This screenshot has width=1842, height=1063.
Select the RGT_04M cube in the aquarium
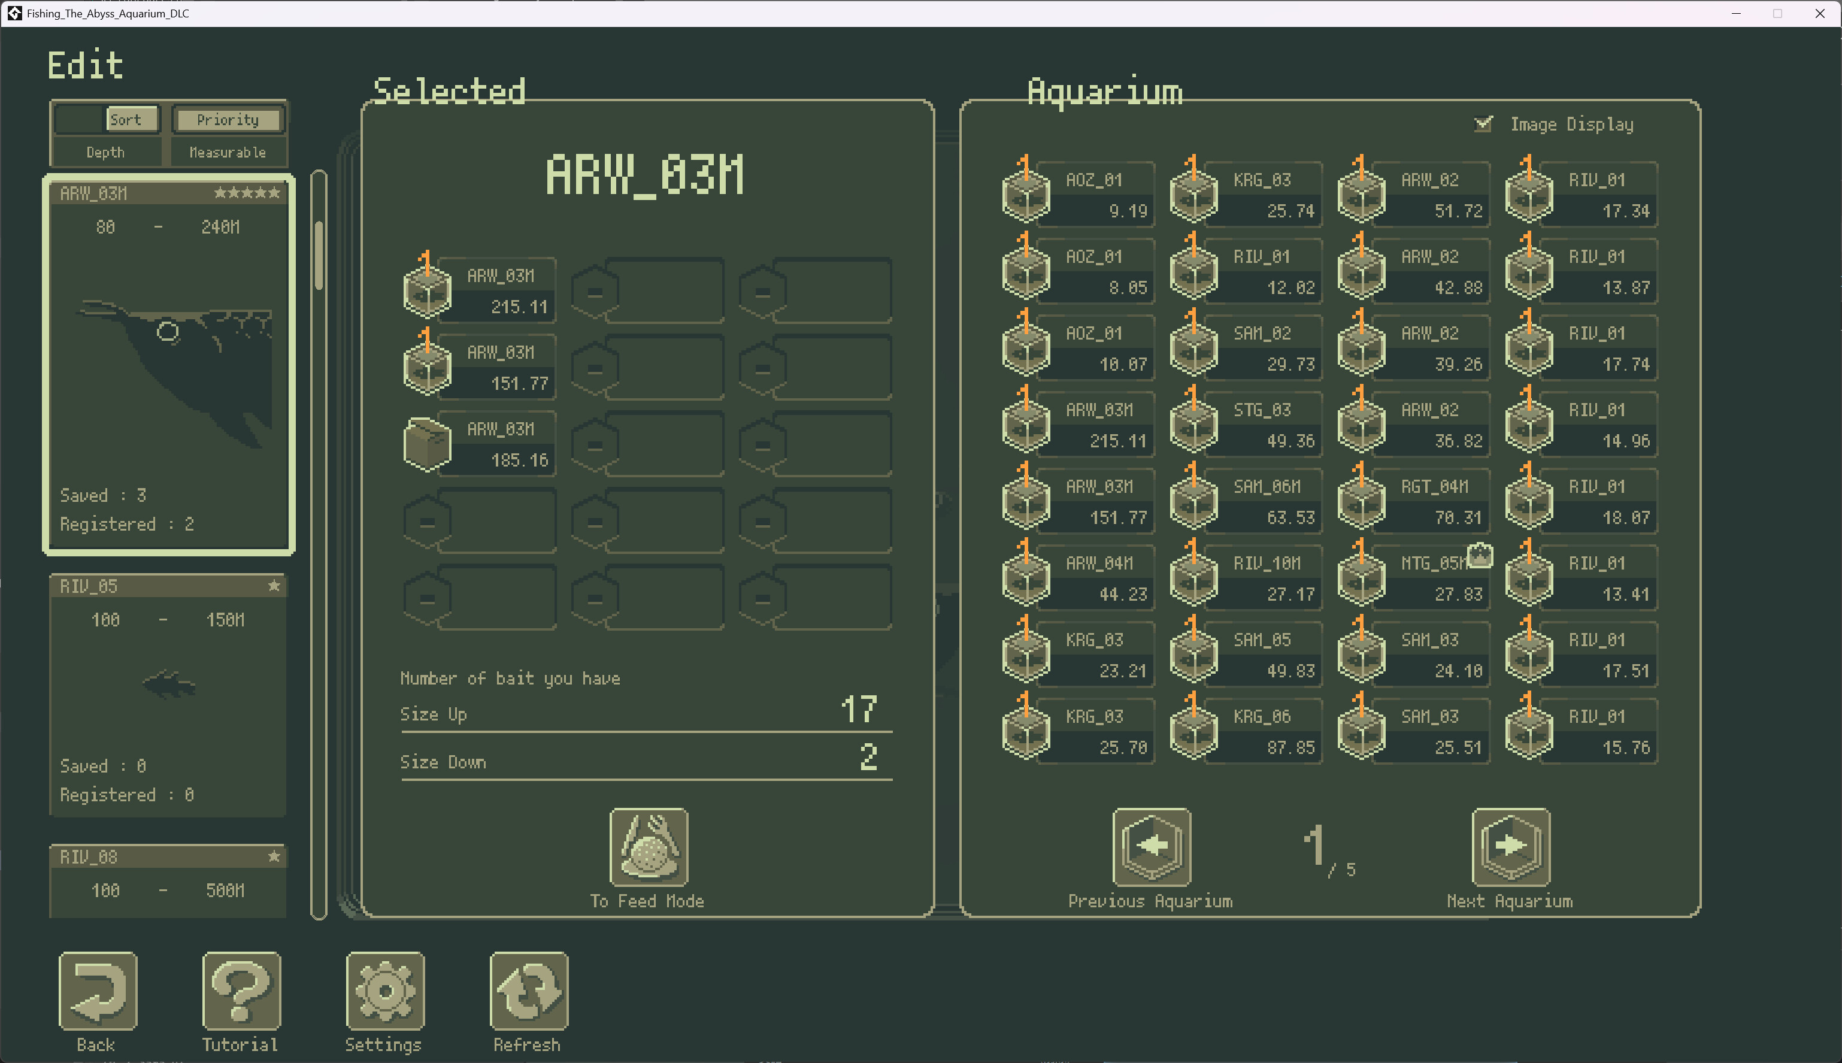[x=1413, y=501]
